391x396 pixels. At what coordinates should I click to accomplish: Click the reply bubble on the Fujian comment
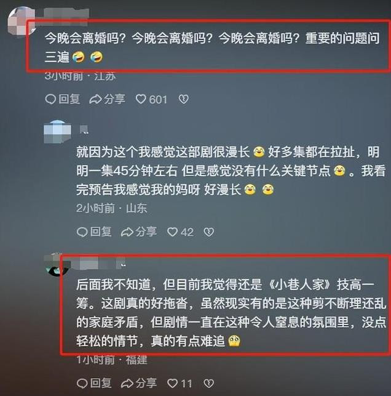point(82,383)
